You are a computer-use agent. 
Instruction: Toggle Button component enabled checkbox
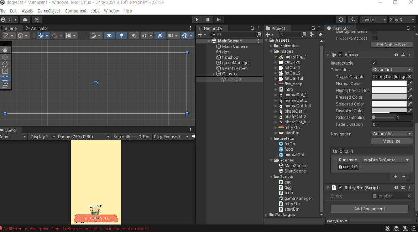click(340, 55)
